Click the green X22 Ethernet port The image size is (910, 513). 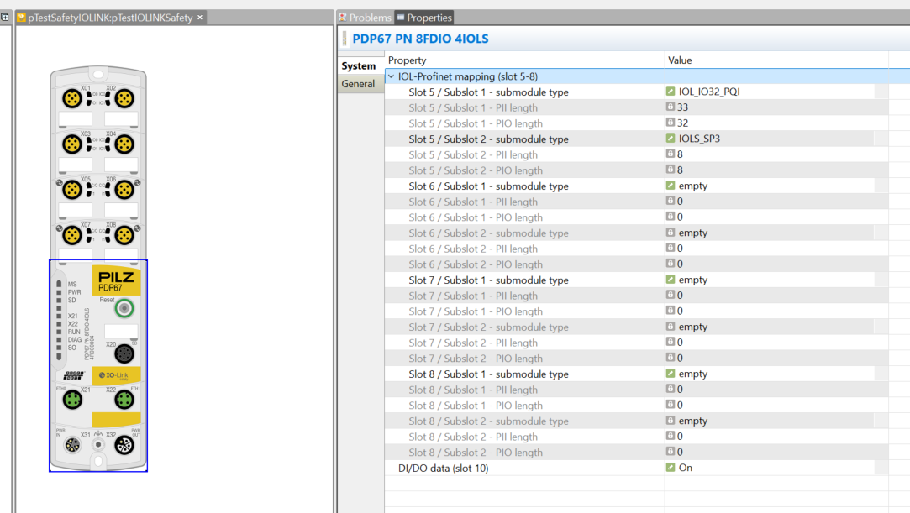(x=124, y=400)
